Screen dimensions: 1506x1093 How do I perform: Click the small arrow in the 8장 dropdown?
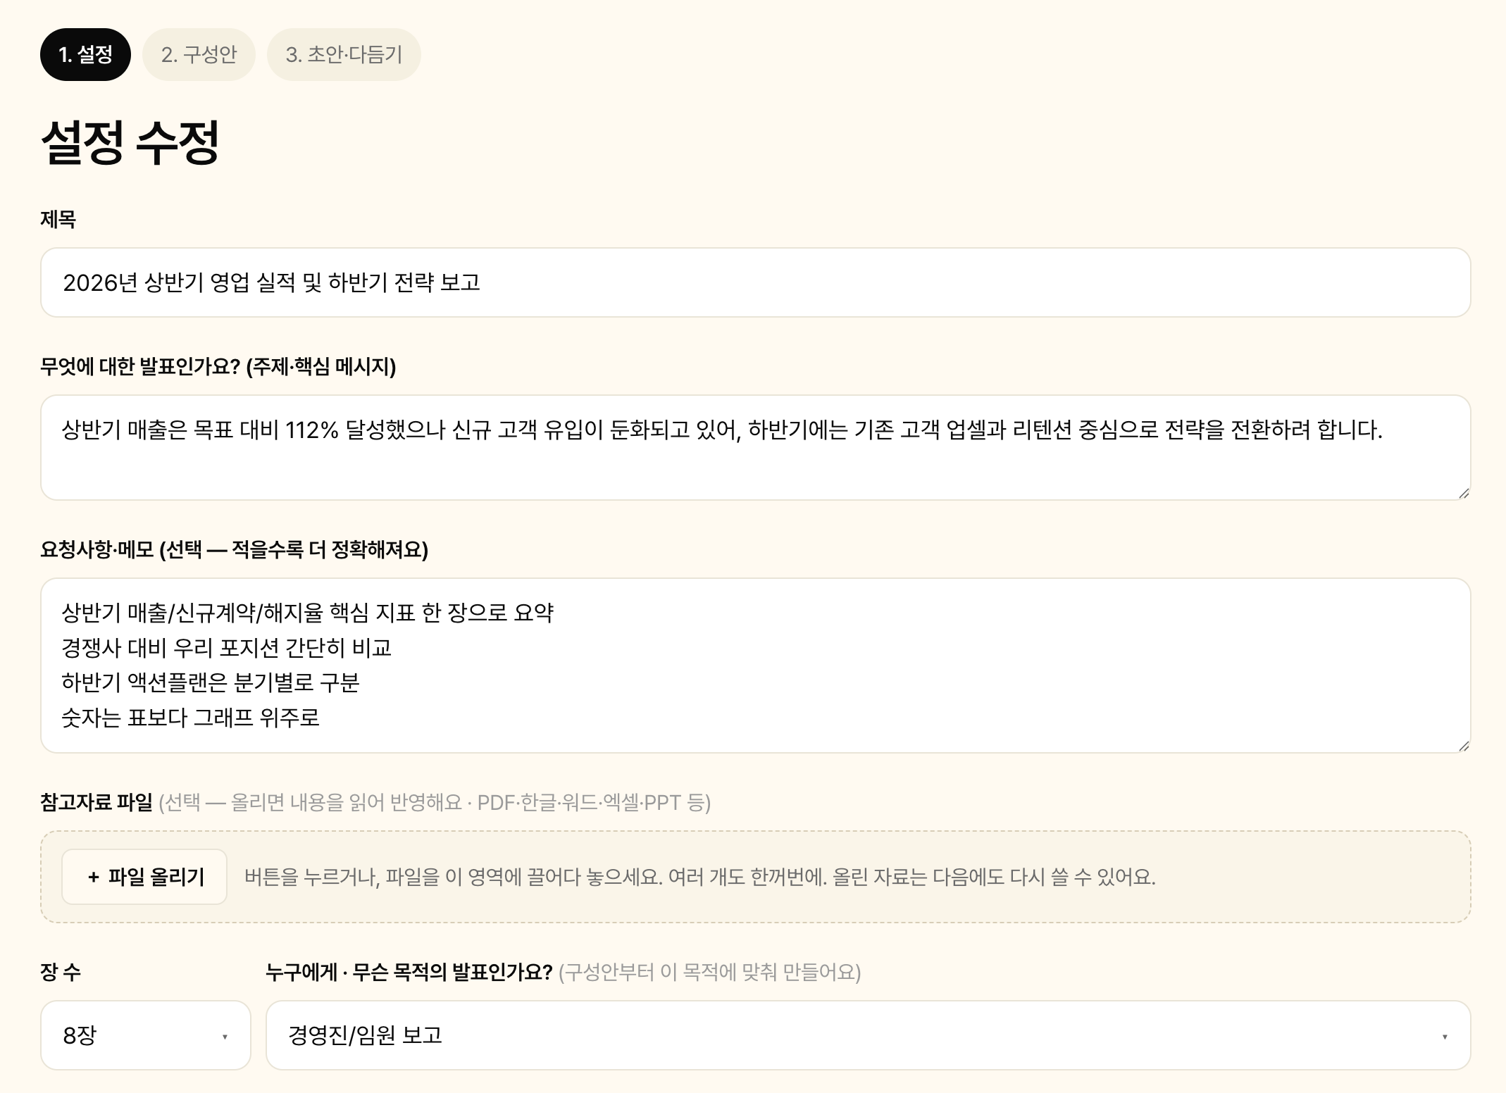pos(225,1037)
